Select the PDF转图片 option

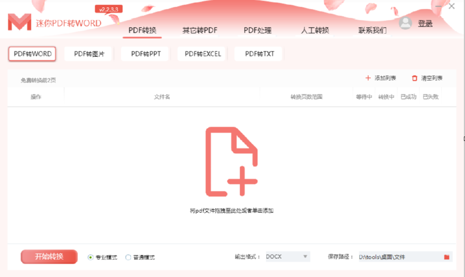(89, 54)
